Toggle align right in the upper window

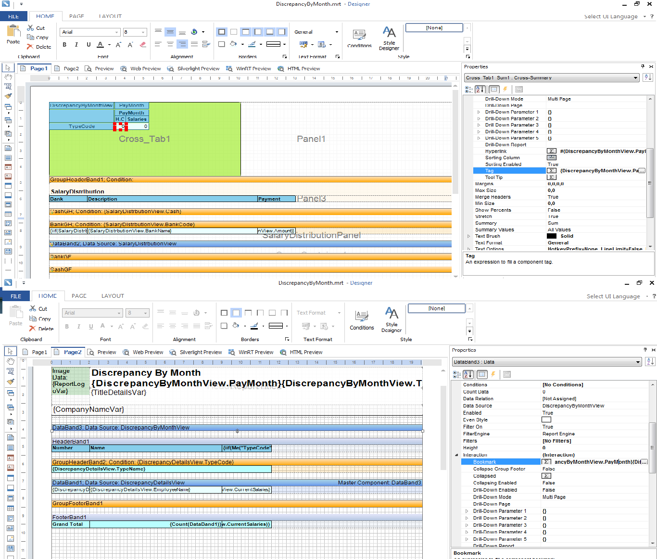[182, 44]
